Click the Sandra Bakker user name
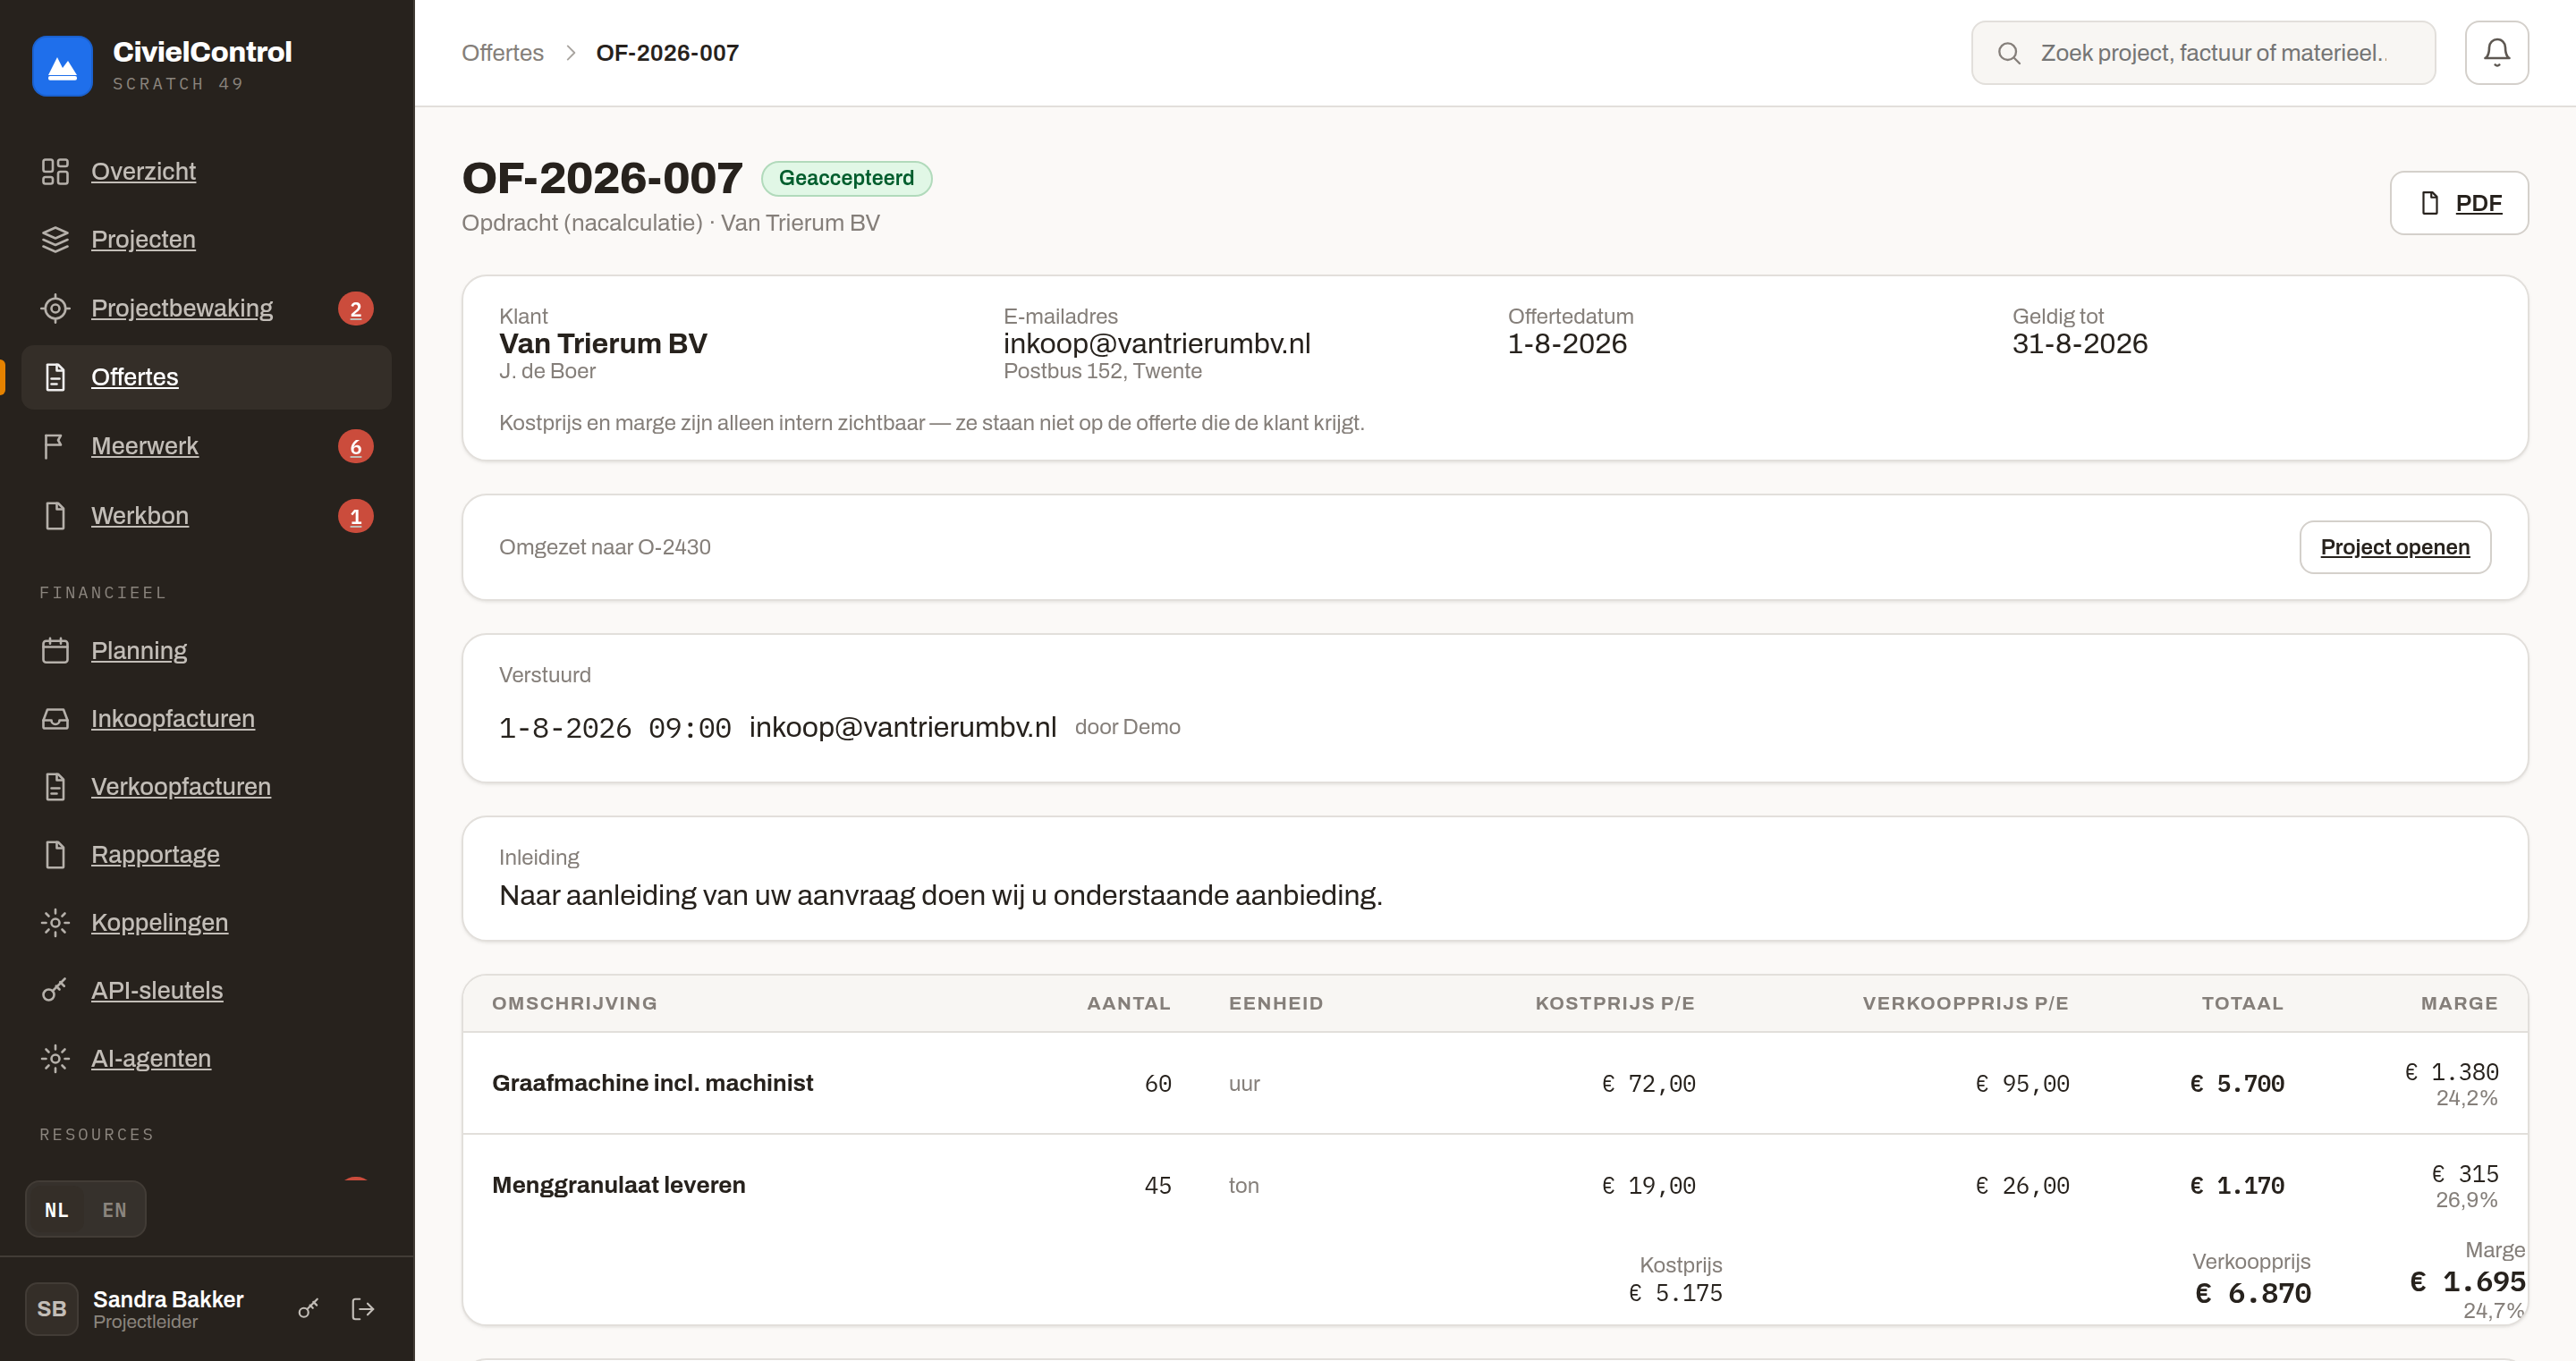This screenshot has width=2576, height=1361. pos(168,1299)
